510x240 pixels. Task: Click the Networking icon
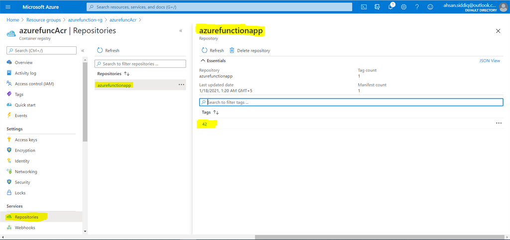(x=9, y=172)
